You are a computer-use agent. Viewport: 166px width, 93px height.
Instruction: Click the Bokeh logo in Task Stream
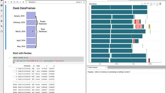pyautogui.click(x=160, y=4)
